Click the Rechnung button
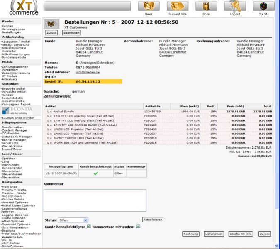This screenshot has height=249, width=280. 191,234
